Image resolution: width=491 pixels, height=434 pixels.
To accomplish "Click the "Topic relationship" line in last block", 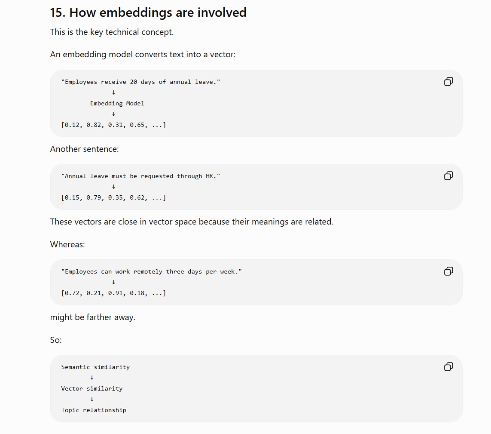I will (94, 410).
